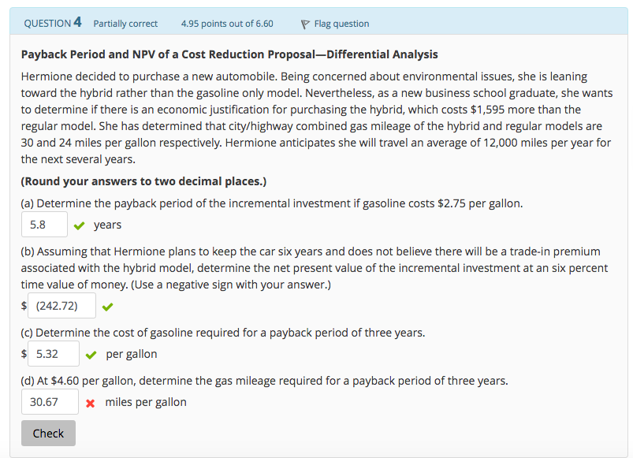633x458 pixels.
Task: Click the green checkmark beside the 5.8 answer
Action: pyautogui.click(x=80, y=225)
